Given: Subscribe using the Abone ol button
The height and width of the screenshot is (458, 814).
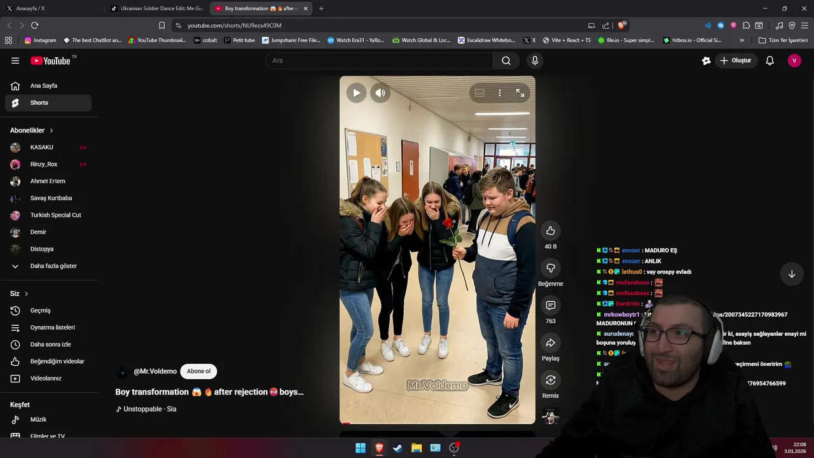Looking at the screenshot, I should coord(198,371).
